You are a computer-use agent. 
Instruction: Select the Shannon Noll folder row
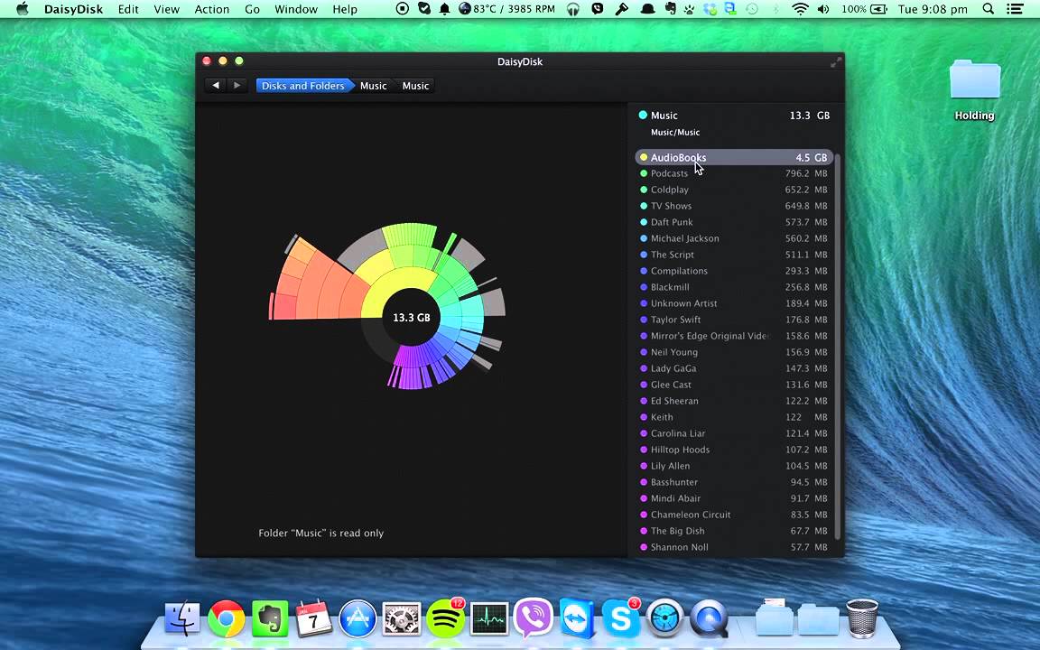(734, 547)
